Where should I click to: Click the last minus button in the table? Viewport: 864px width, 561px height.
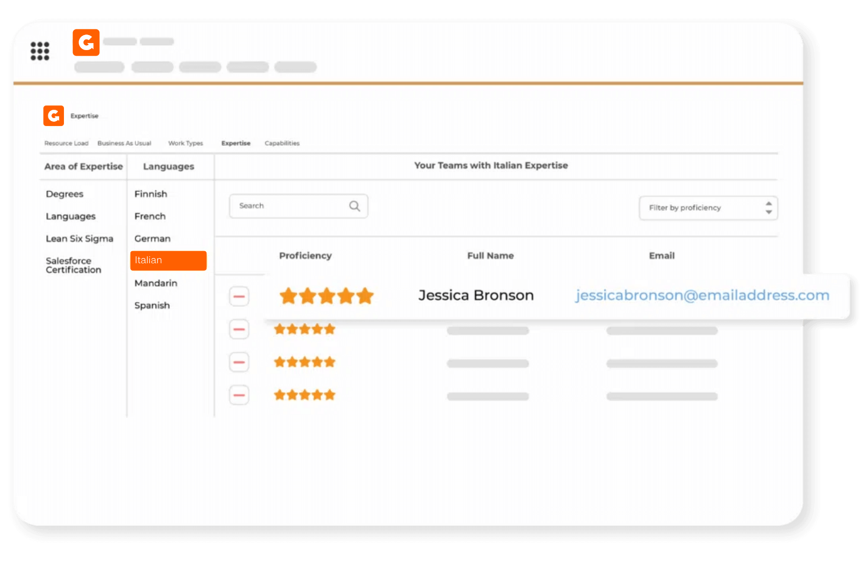(x=239, y=395)
